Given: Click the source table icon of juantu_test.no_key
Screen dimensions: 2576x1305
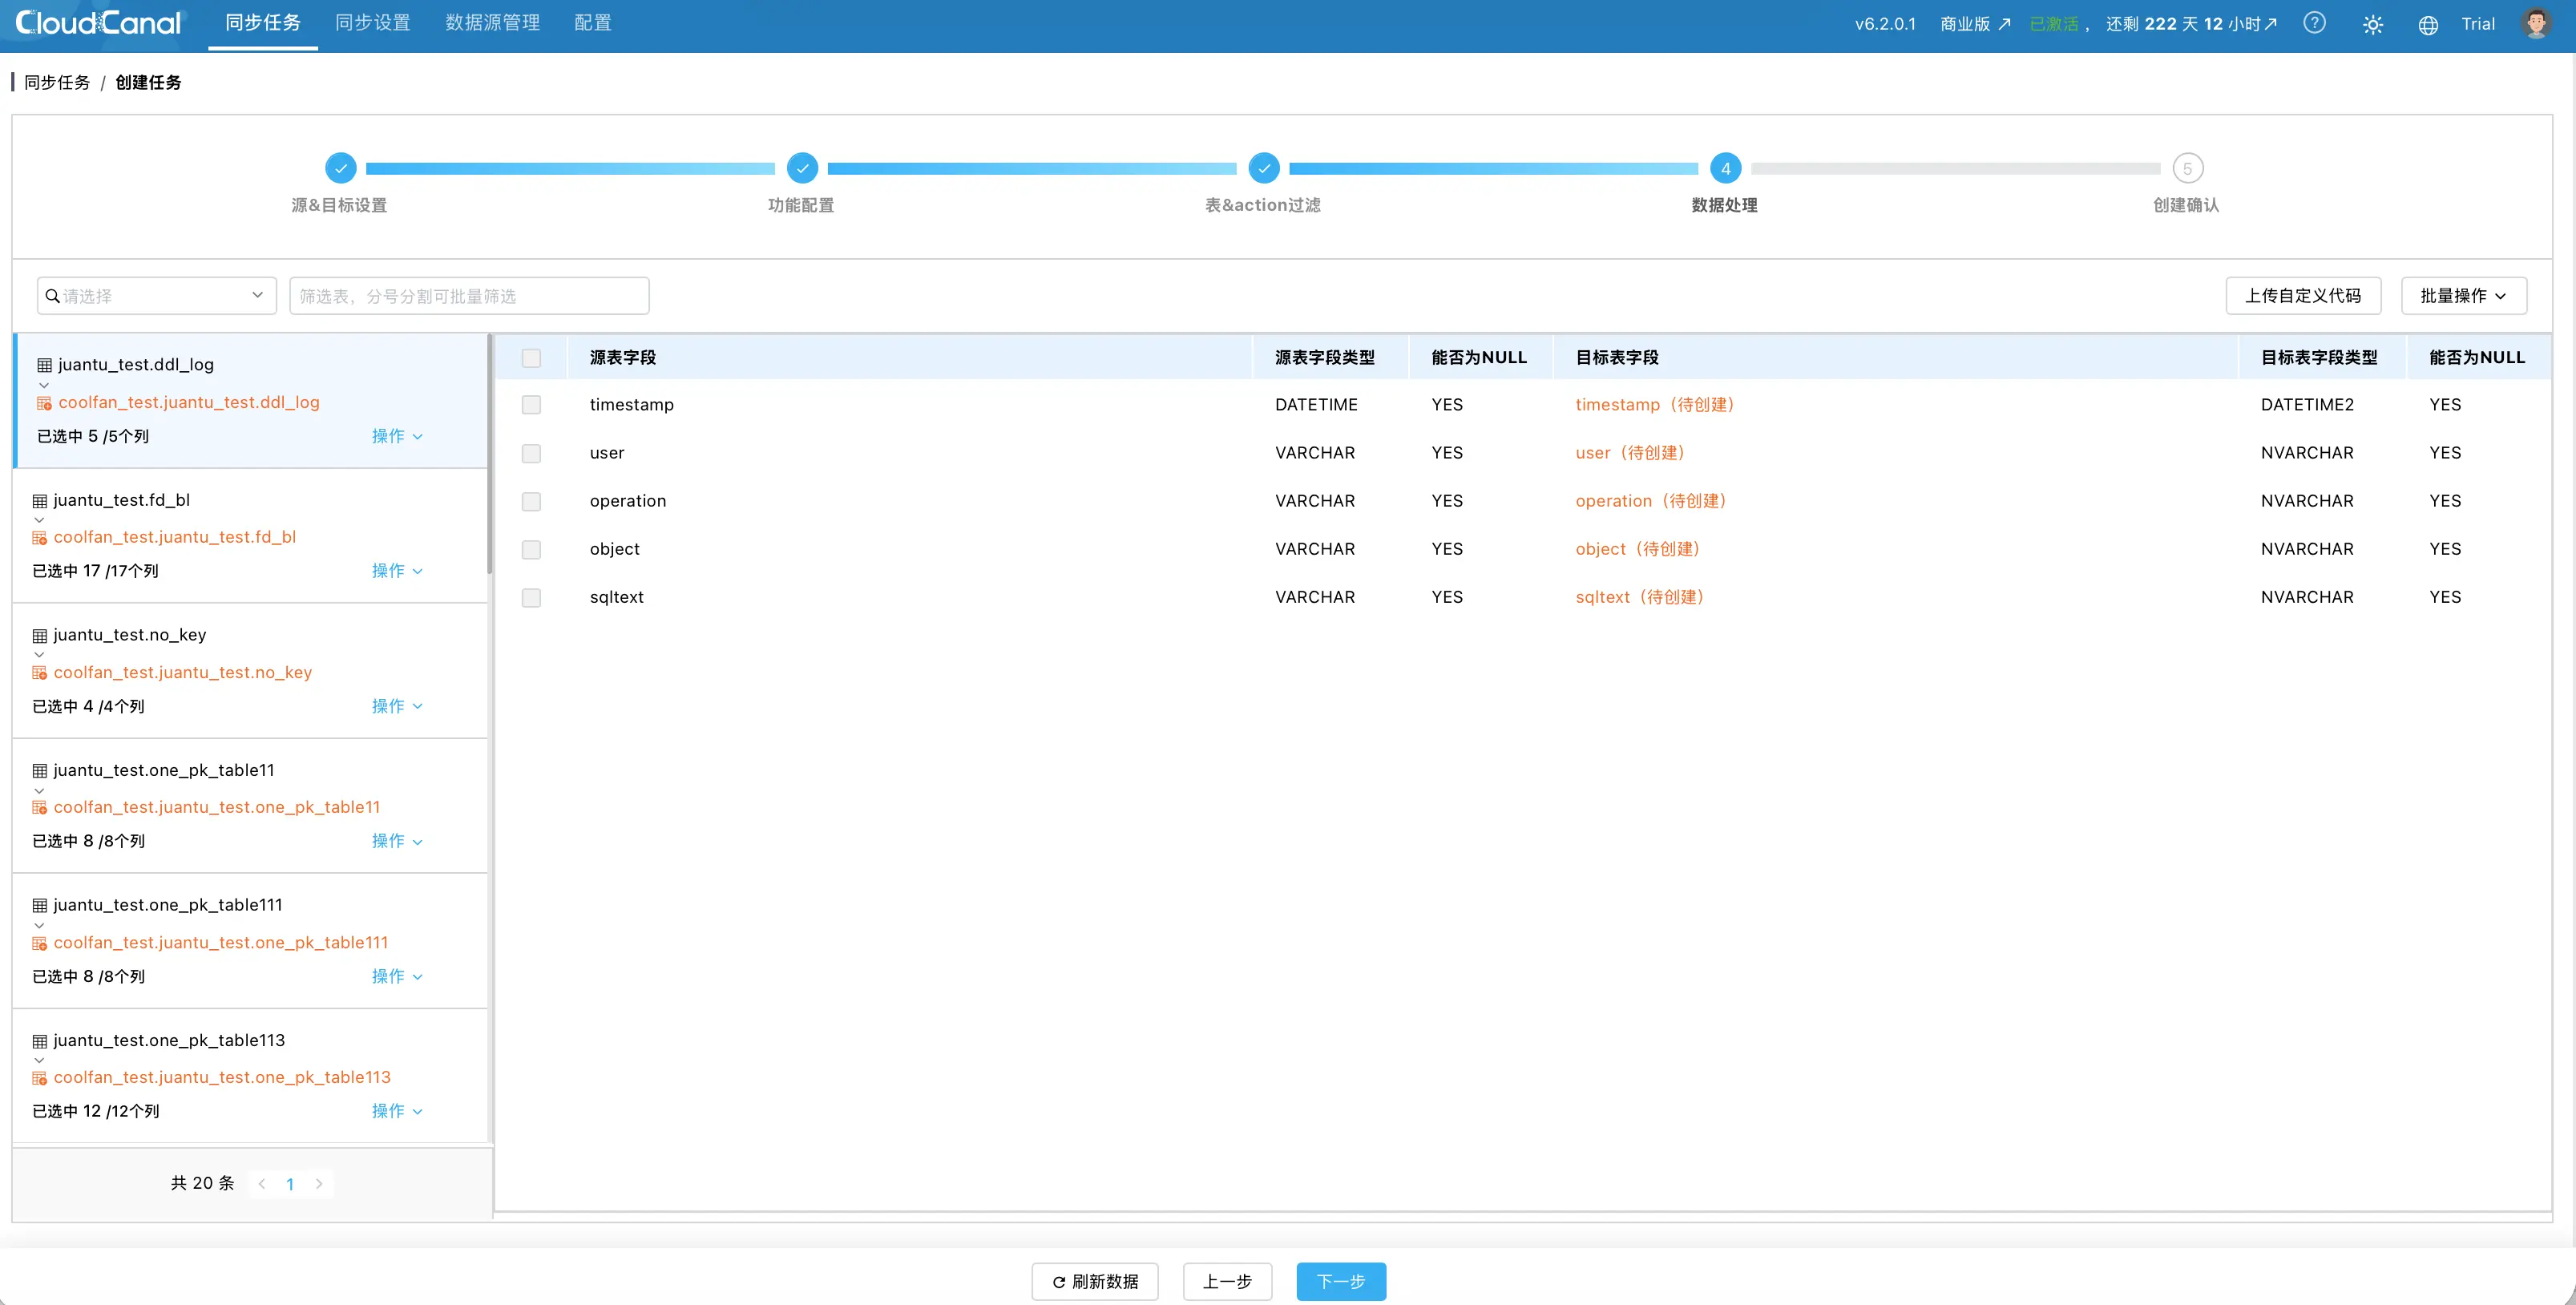Looking at the screenshot, I should tap(40, 635).
